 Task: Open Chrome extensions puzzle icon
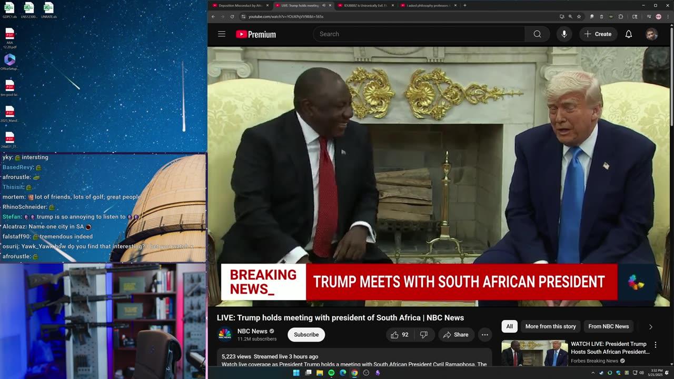pos(620,16)
